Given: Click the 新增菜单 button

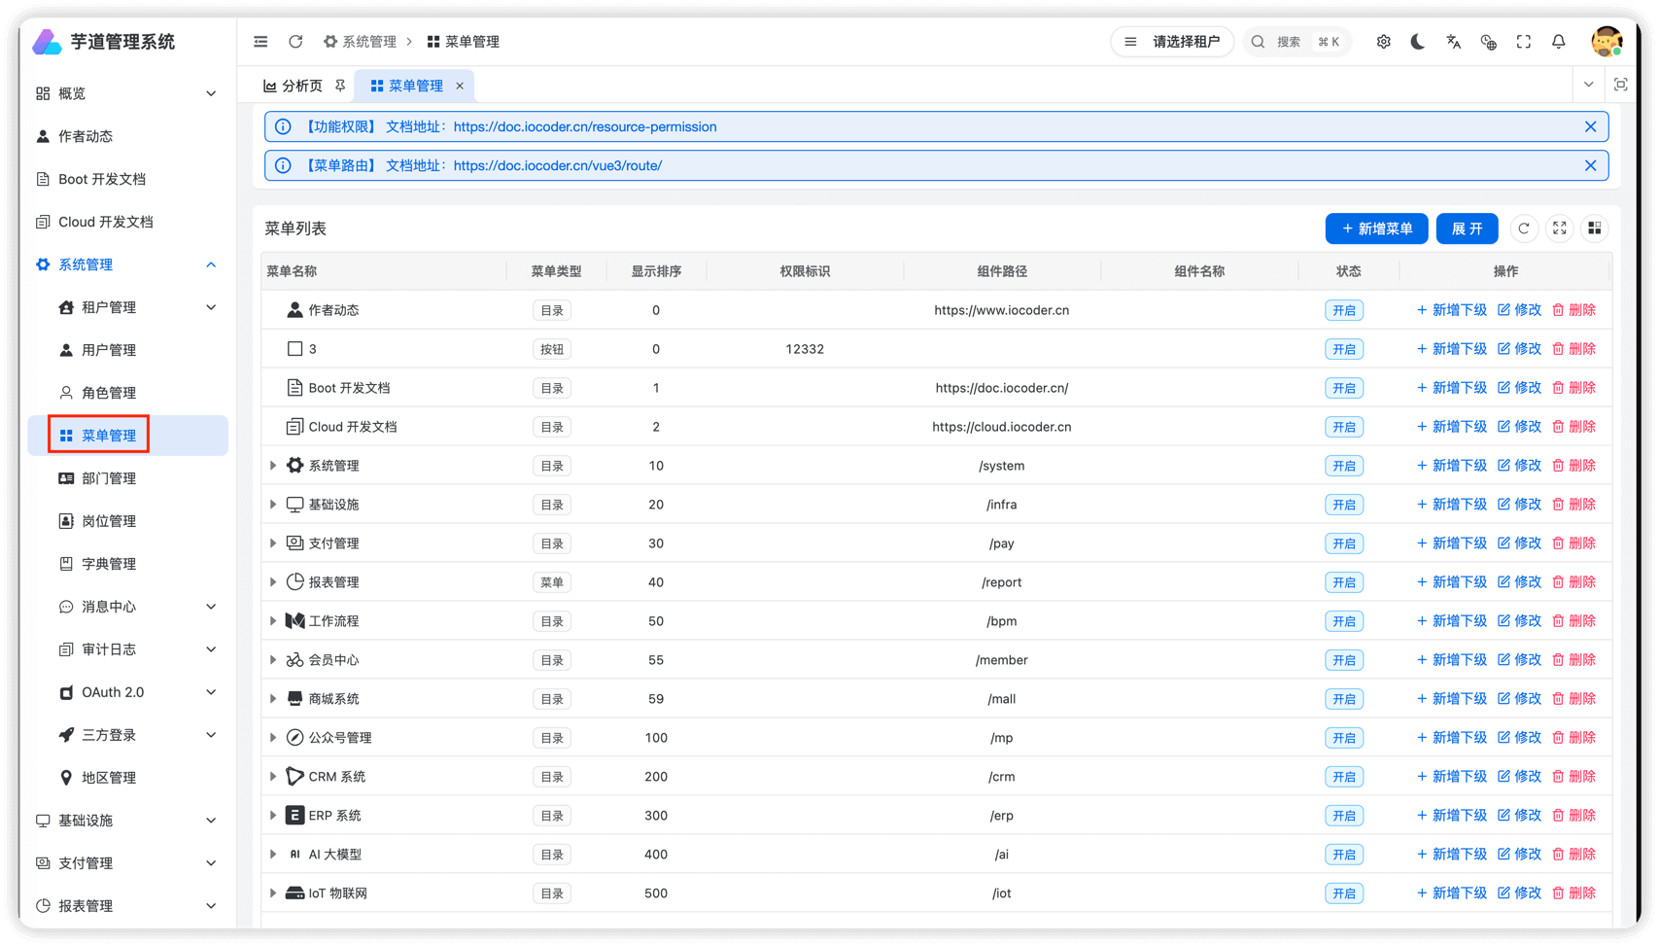Looking at the screenshot, I should click(x=1376, y=228).
